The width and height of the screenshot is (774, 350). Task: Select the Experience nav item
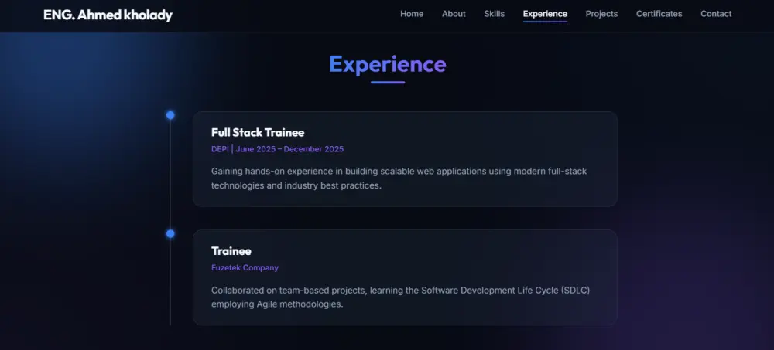click(545, 14)
